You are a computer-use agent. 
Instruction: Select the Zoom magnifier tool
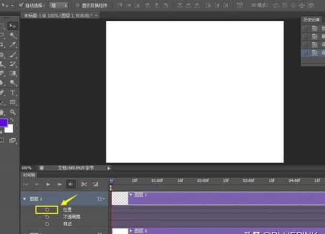pos(13,112)
